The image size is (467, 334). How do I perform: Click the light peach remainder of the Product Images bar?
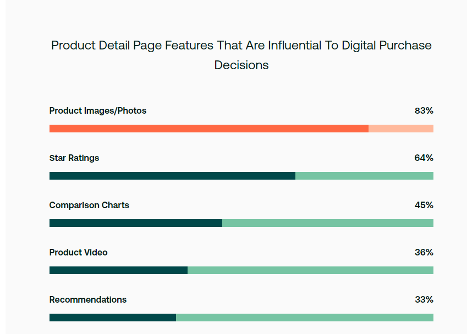400,129
